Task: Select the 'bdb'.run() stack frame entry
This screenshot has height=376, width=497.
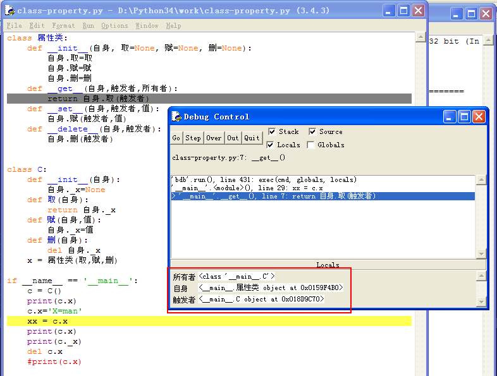Action: (x=264, y=180)
